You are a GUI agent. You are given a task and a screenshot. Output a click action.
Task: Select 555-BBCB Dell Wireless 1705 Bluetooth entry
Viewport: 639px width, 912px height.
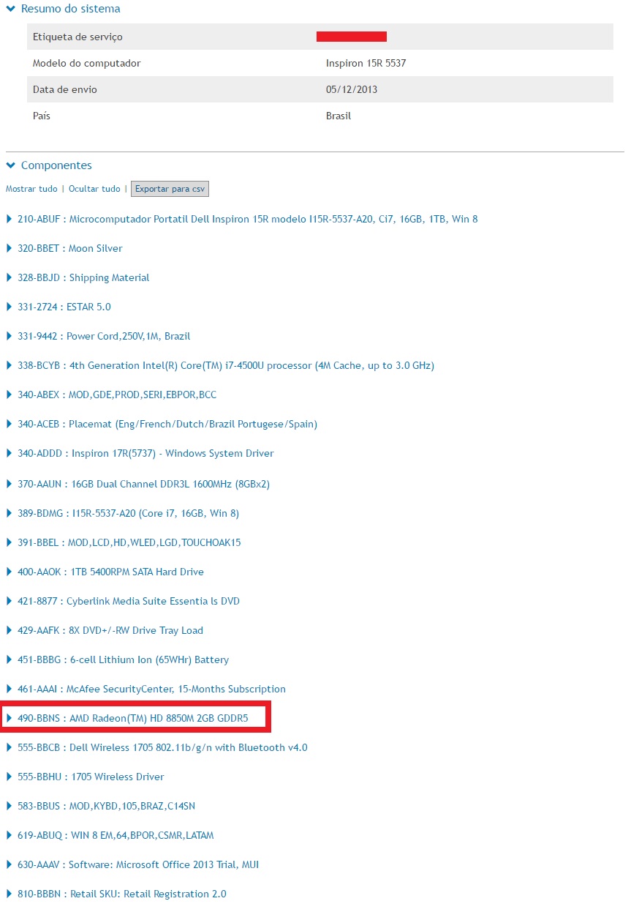click(x=162, y=747)
